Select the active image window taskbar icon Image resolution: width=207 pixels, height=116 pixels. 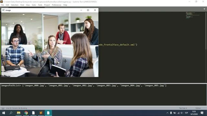point(48,113)
